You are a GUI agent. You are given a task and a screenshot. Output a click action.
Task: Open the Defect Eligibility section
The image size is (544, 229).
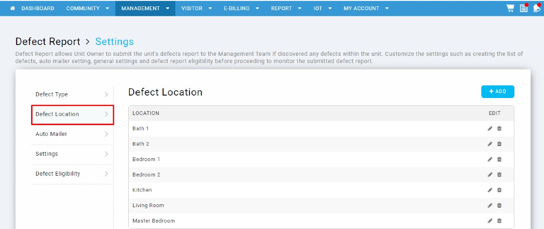[x=72, y=174]
